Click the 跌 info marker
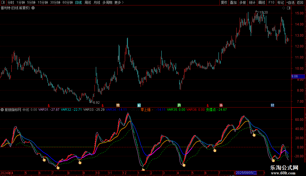This screenshot has height=176, width=306. coord(179,105)
